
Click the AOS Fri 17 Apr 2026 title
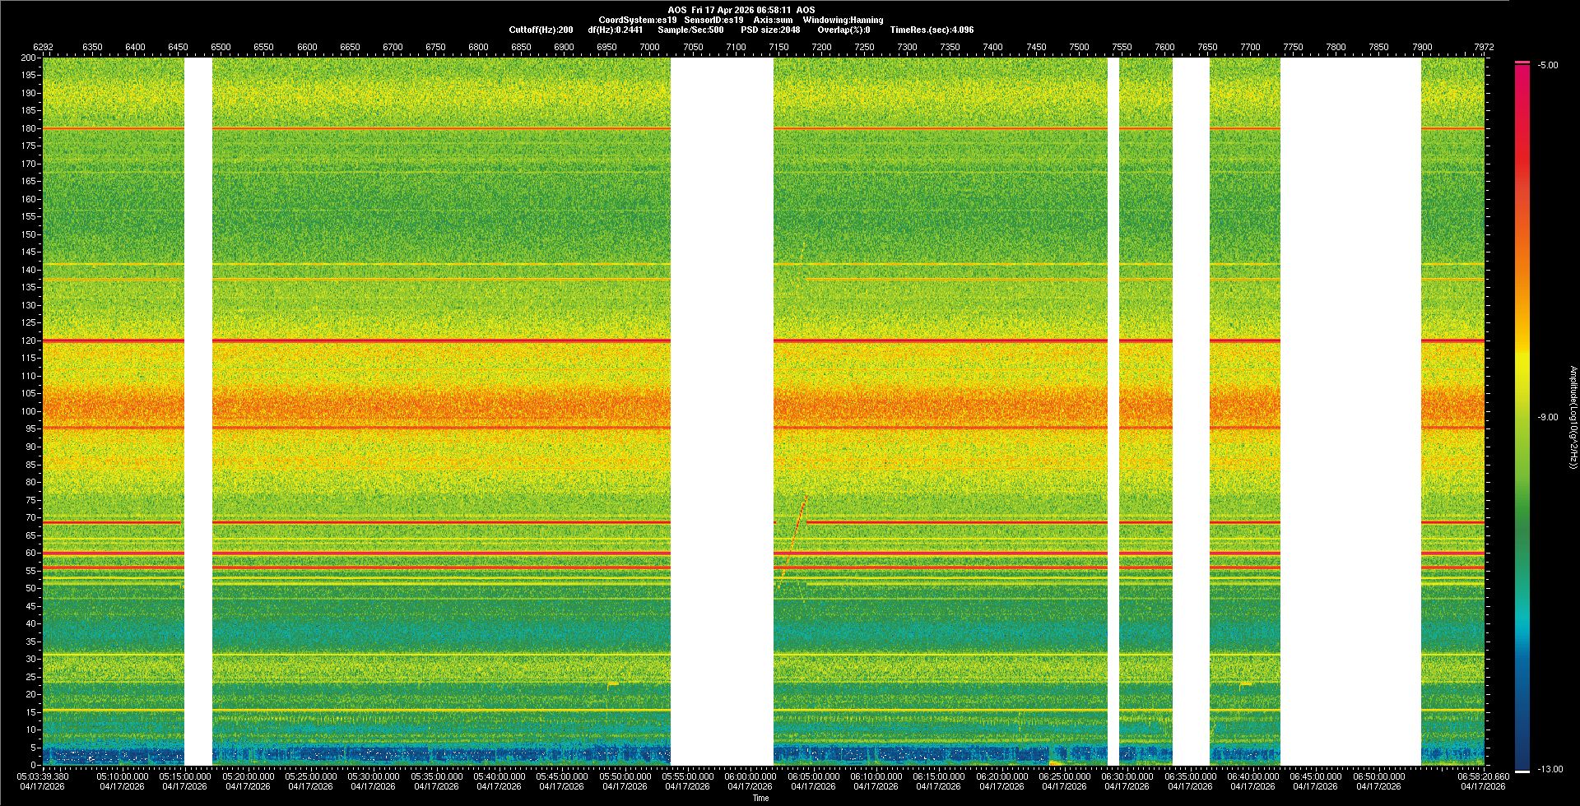pyautogui.click(x=741, y=10)
